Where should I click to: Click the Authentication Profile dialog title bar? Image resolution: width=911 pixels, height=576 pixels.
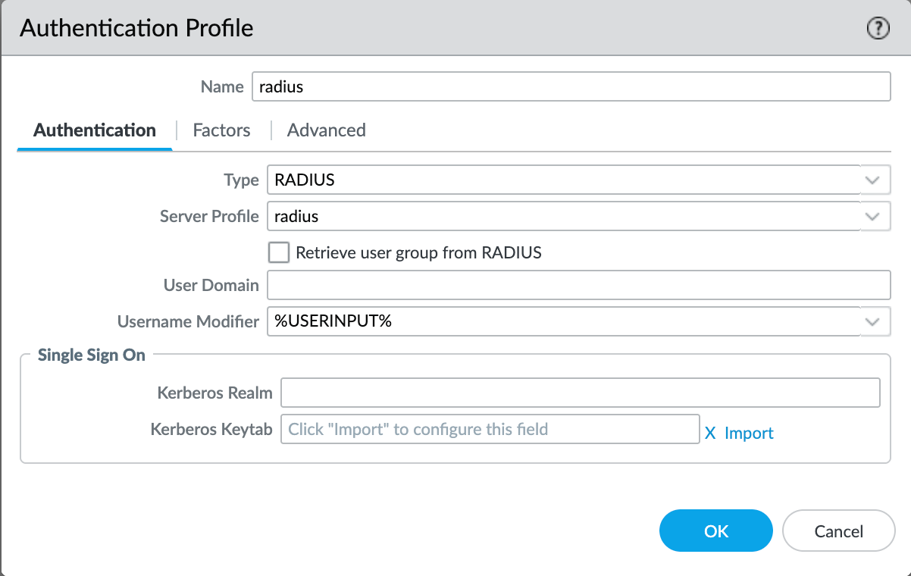coord(455,29)
